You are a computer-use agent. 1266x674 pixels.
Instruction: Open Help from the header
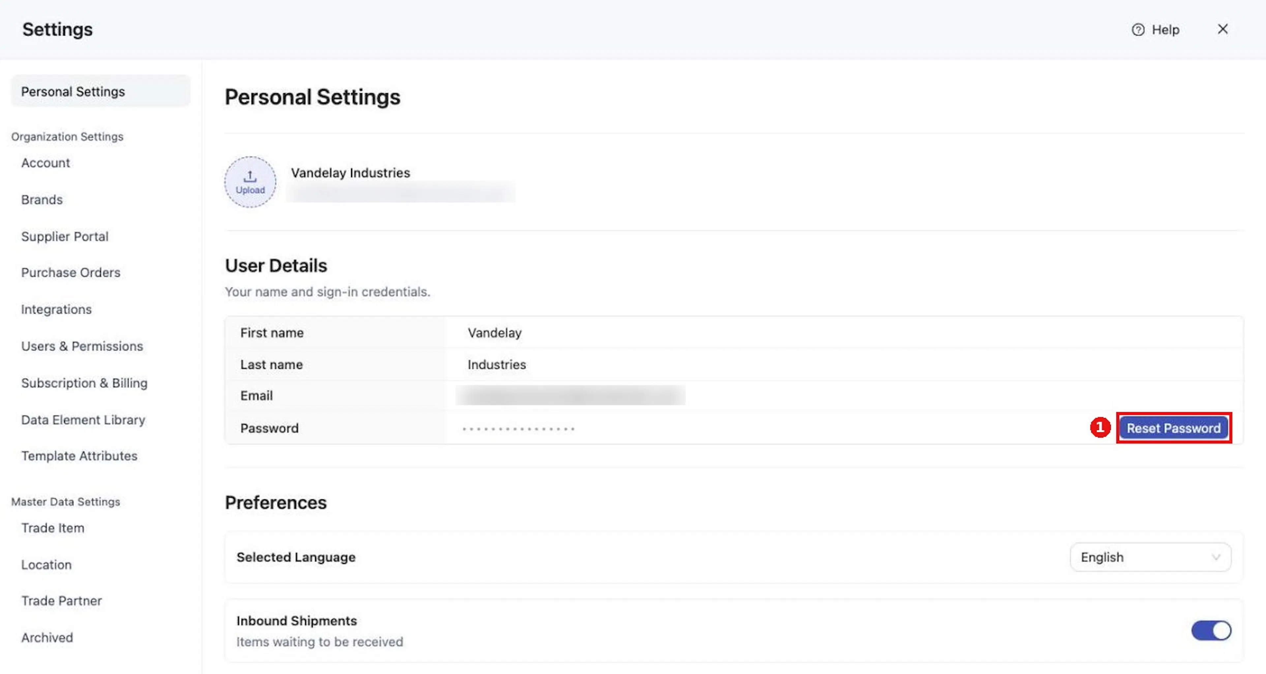[1156, 29]
